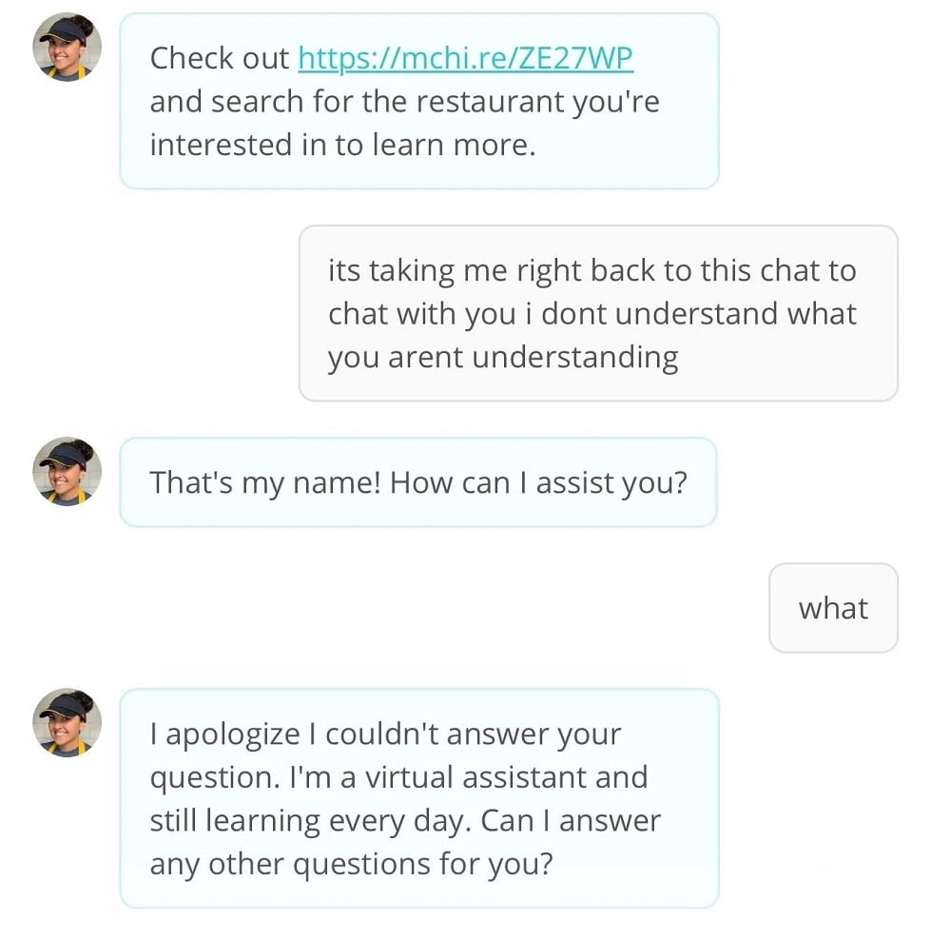The image size is (951, 940).
Task: Click "any other questions for you?" text
Action: point(352,864)
